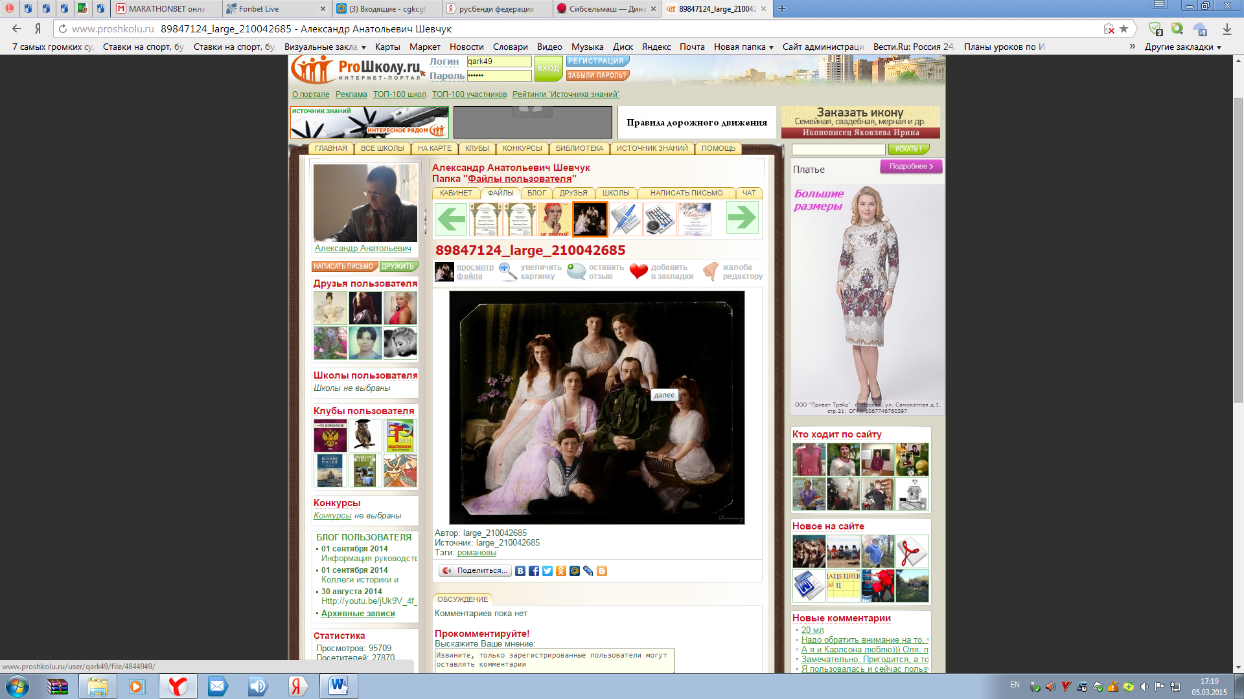This screenshot has height=699, width=1244.
Task: Click the 'ИСКАТЬ !' search button
Action: 908,149
